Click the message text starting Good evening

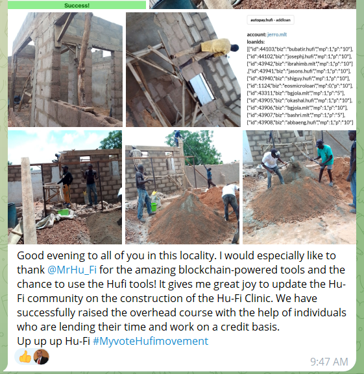pos(182,291)
